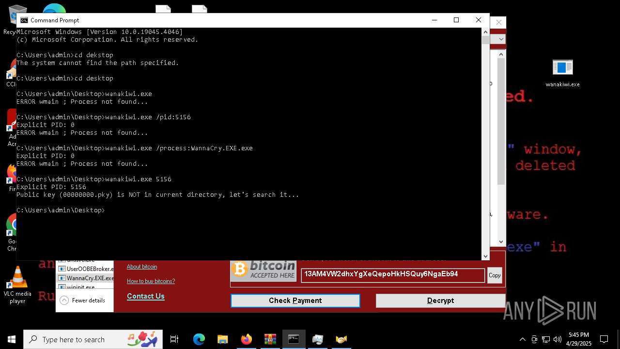Screen dimensions: 620x349
Task: Click the bitcoin address field
Action: pyautogui.click(x=393, y=275)
